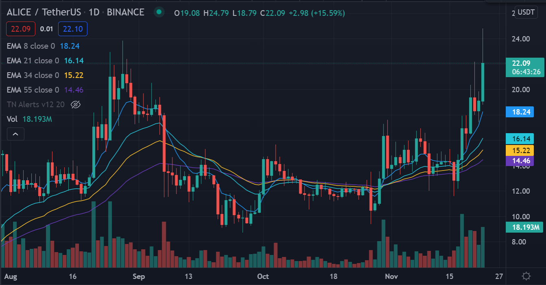546x285 pixels.
Task: Click the blue 22.10 buy price button
Action: [x=73, y=29]
